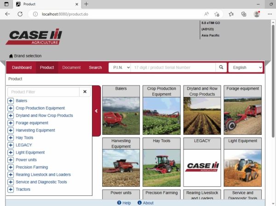Open the Forage equipment tile
Viewport: 276px width, 206px height.
[242, 110]
